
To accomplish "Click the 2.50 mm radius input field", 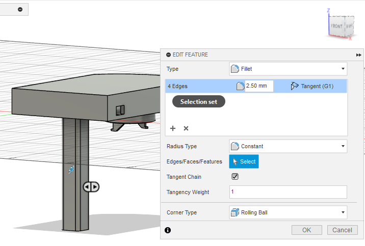I will click(x=259, y=86).
